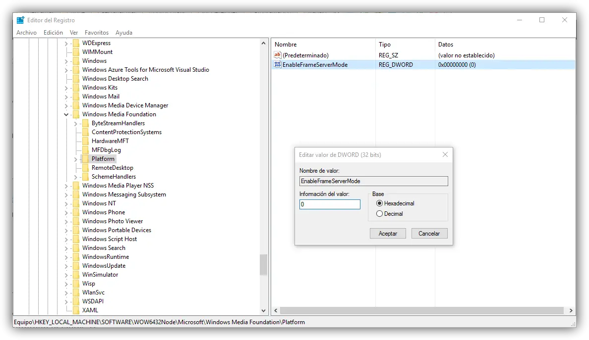Click the ByteStreamHandlers folder icon
This screenshot has width=589, height=340.
pos(86,123)
